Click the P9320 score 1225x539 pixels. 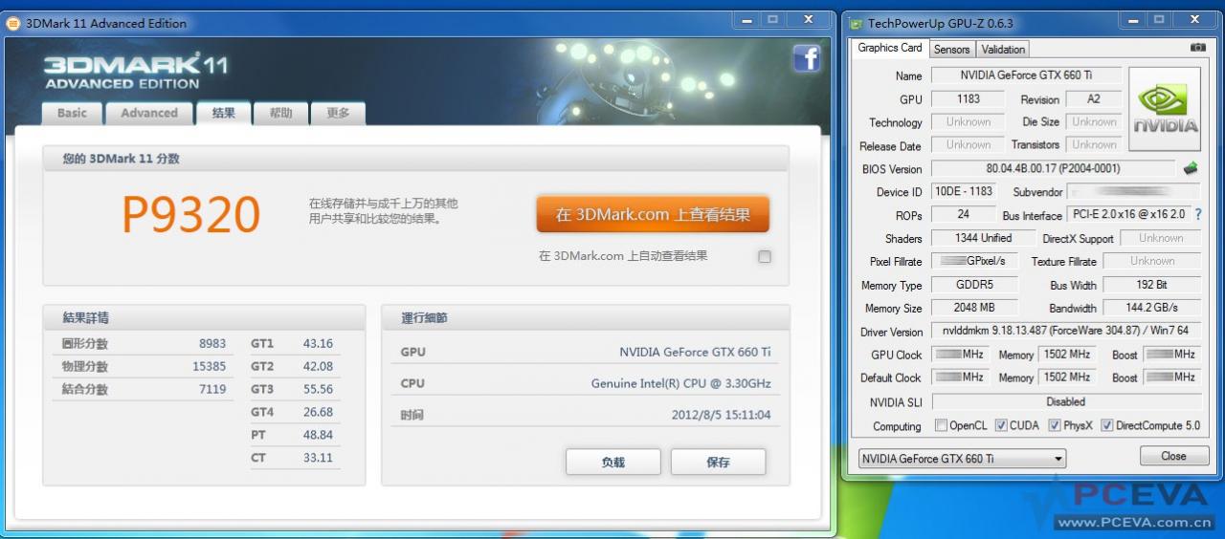click(191, 215)
